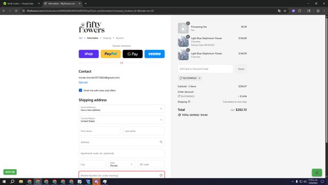Focus the First name field
Screen dimensions: 328x185
pos(99,131)
